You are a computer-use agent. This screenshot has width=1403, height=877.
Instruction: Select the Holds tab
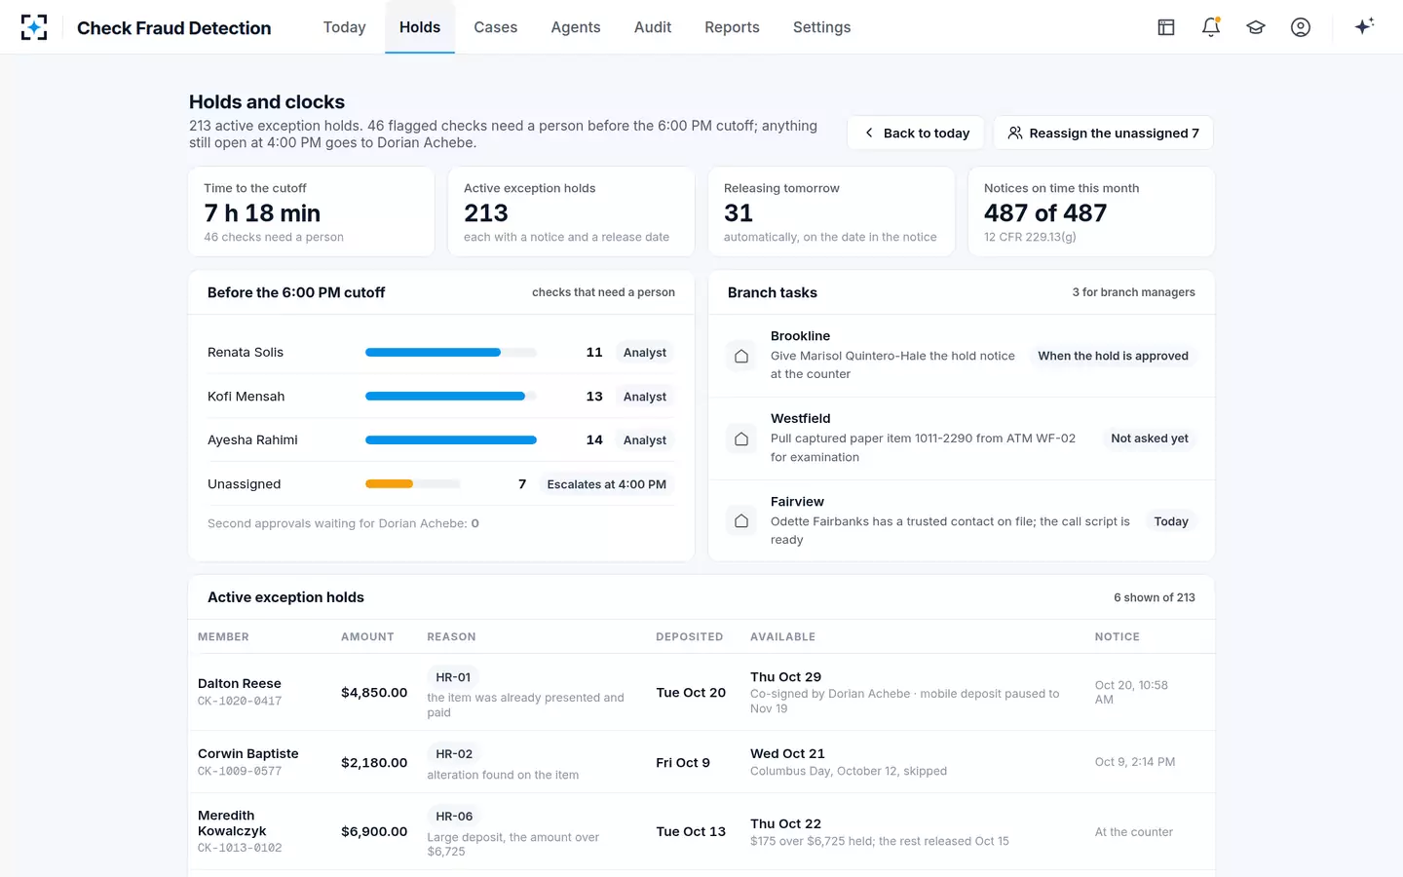[x=420, y=27]
